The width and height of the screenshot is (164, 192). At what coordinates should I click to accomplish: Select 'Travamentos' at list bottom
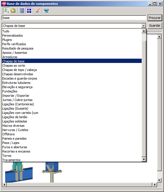[72, 160]
